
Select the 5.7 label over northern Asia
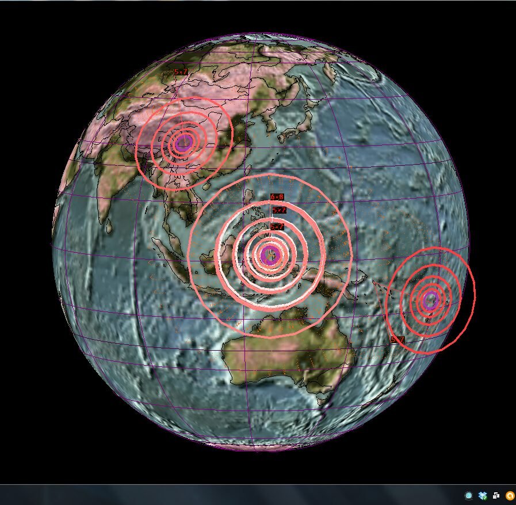181,71
